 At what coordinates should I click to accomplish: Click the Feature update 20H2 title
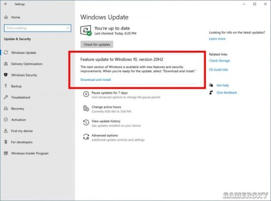point(122,59)
